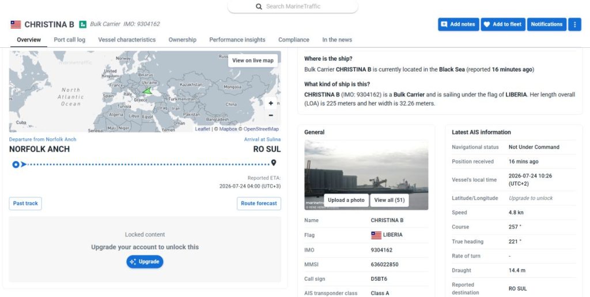Click the Upgrade button in locked content
Screen dimensions: 590x297
click(x=145, y=262)
